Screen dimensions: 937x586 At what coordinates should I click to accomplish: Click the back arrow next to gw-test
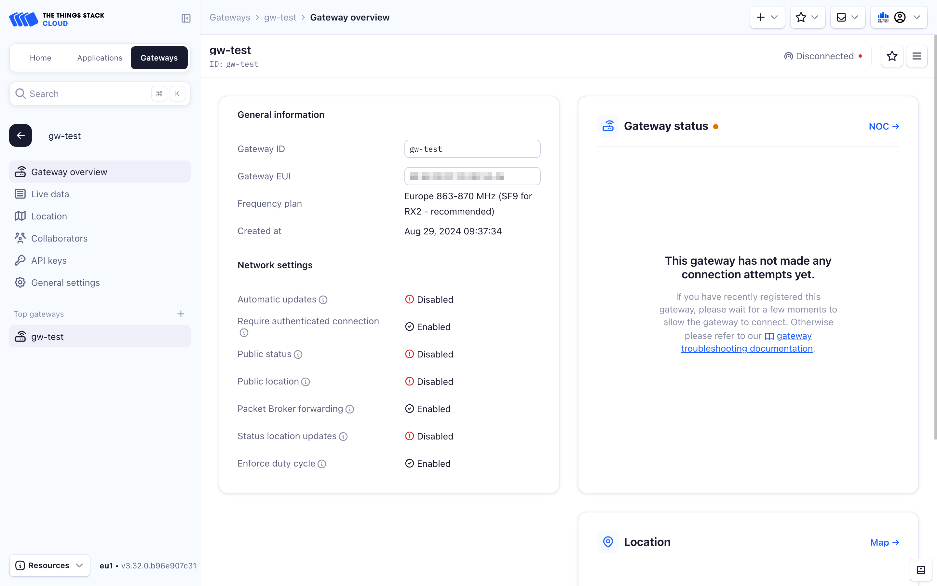[20, 136]
